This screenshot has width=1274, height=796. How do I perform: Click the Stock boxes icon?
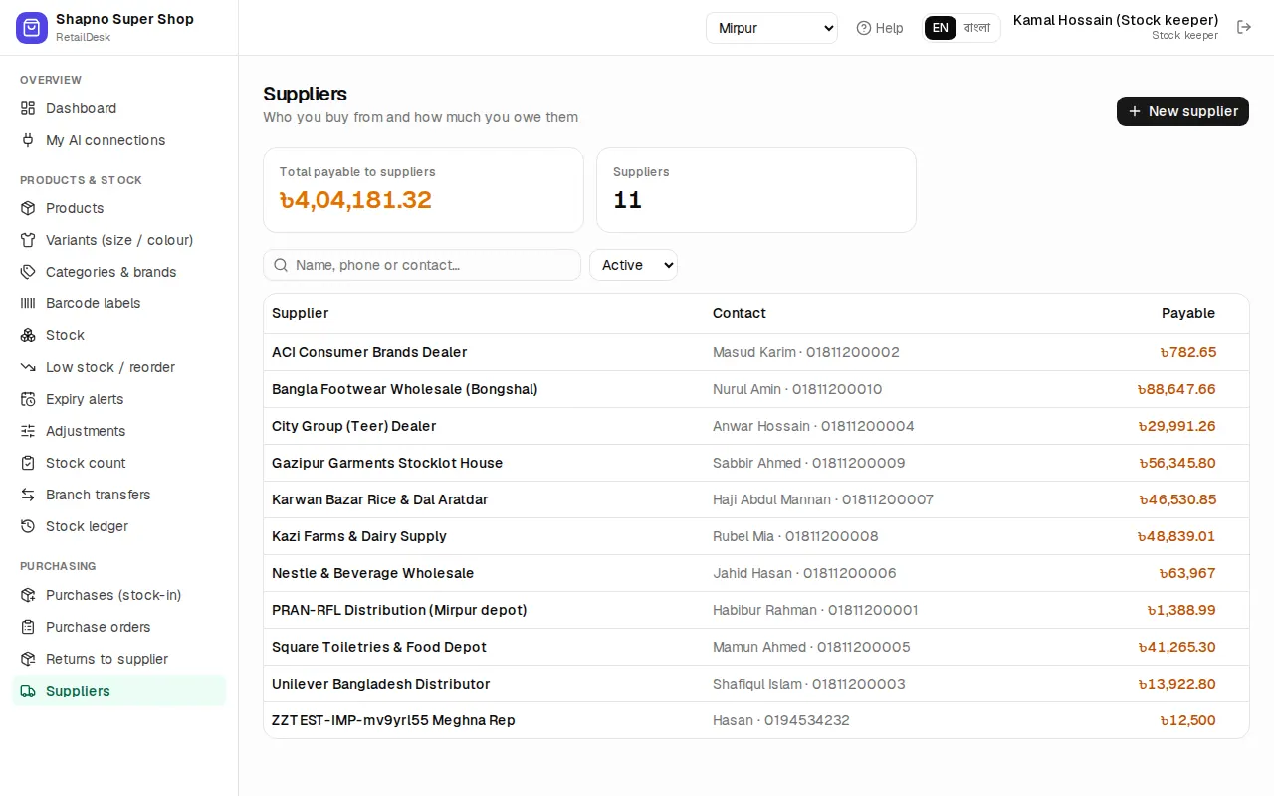28,335
